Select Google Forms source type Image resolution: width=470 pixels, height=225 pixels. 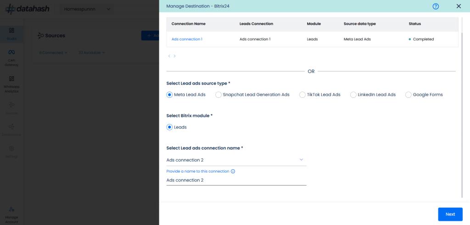(408, 95)
